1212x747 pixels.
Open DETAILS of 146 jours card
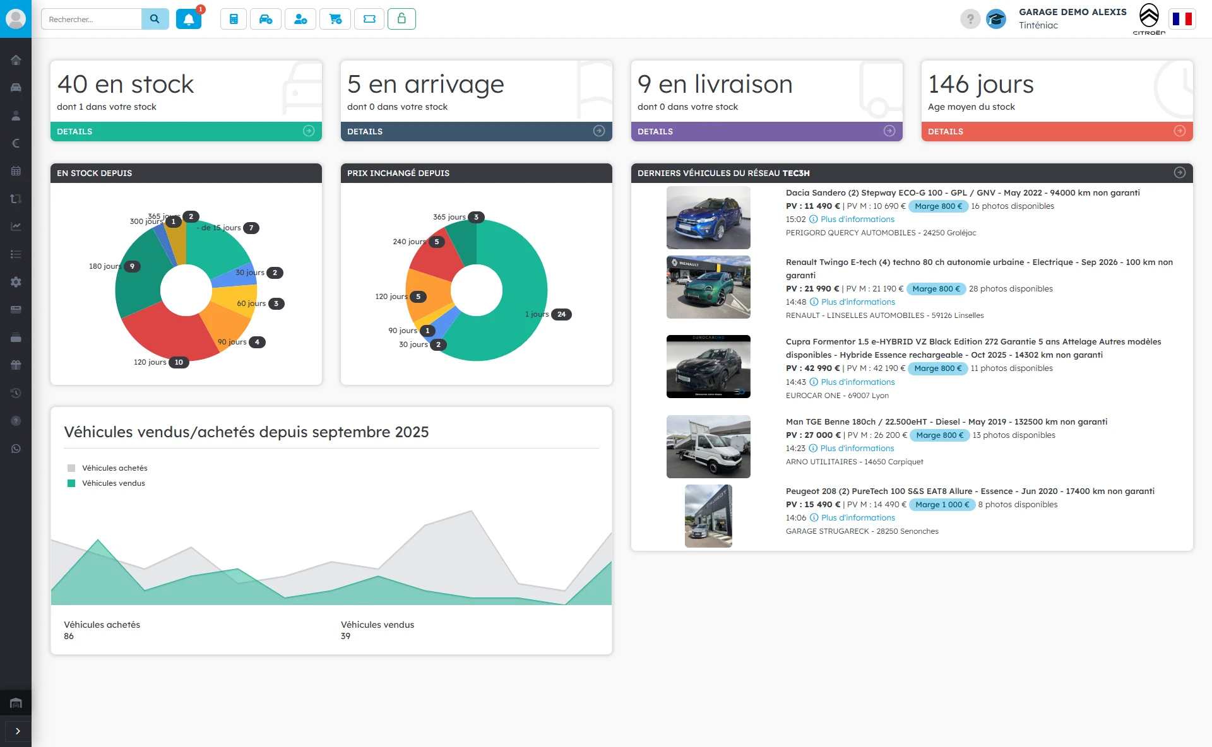coord(1057,131)
